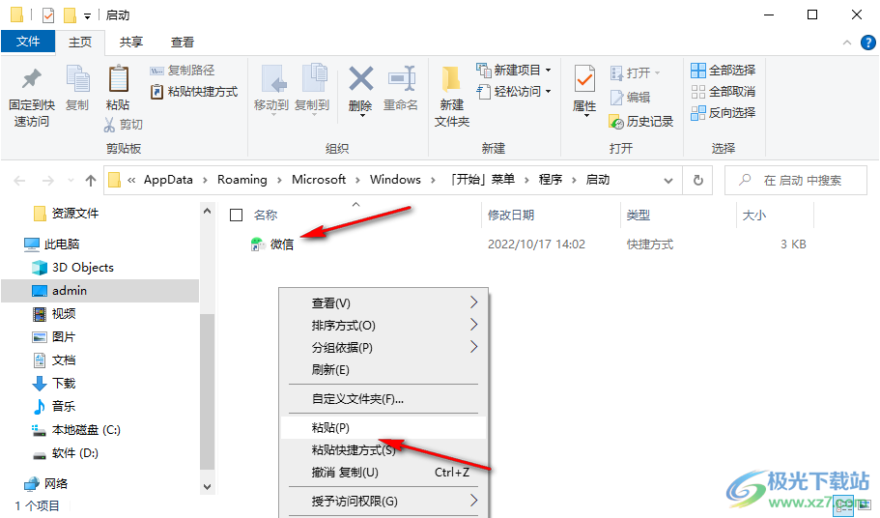Open the recent locations dropdown arrow
880x518 pixels.
point(71,180)
